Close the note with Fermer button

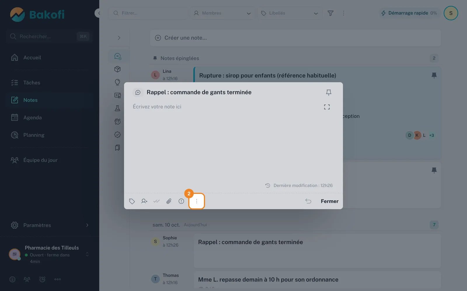click(330, 201)
